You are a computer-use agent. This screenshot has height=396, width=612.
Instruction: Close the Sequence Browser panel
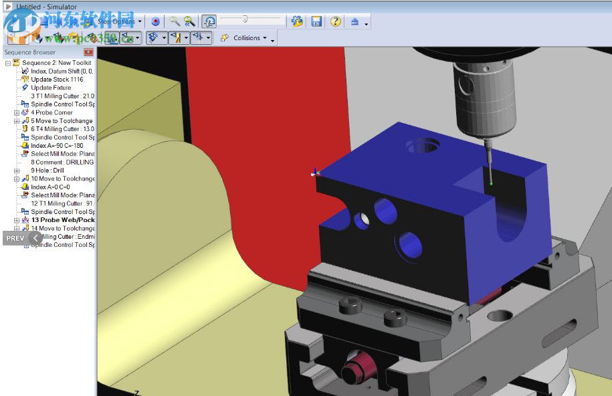pyautogui.click(x=88, y=52)
